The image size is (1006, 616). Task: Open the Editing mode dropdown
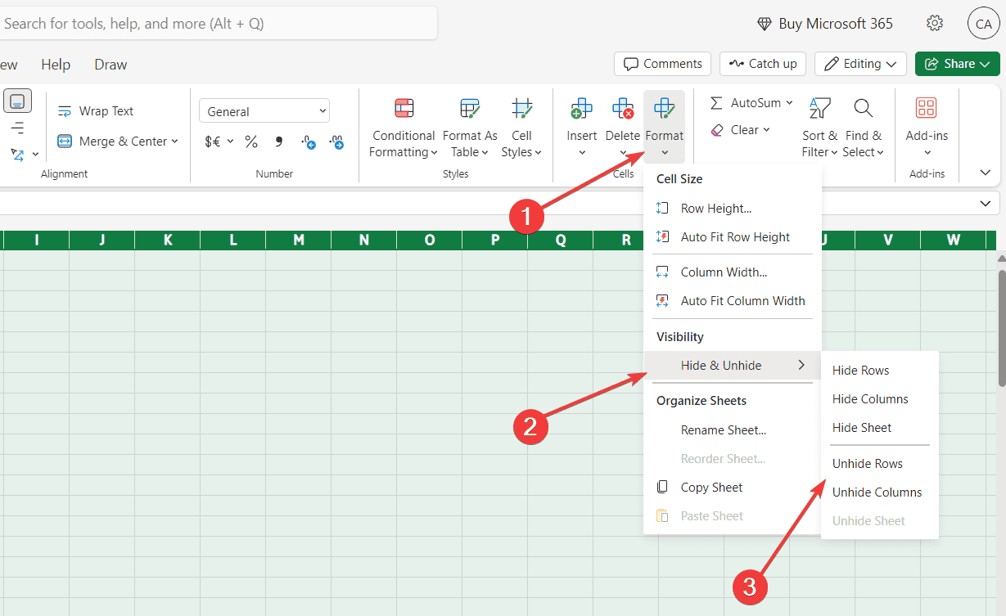[861, 64]
